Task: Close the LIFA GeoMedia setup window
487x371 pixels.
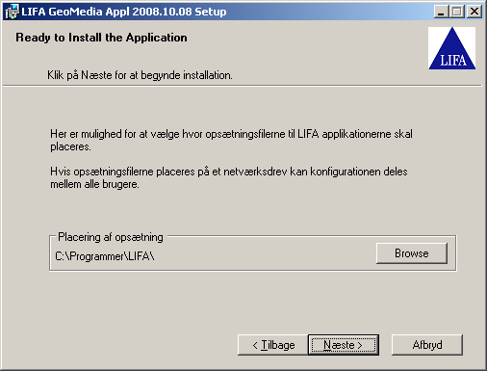Action: tap(474, 12)
